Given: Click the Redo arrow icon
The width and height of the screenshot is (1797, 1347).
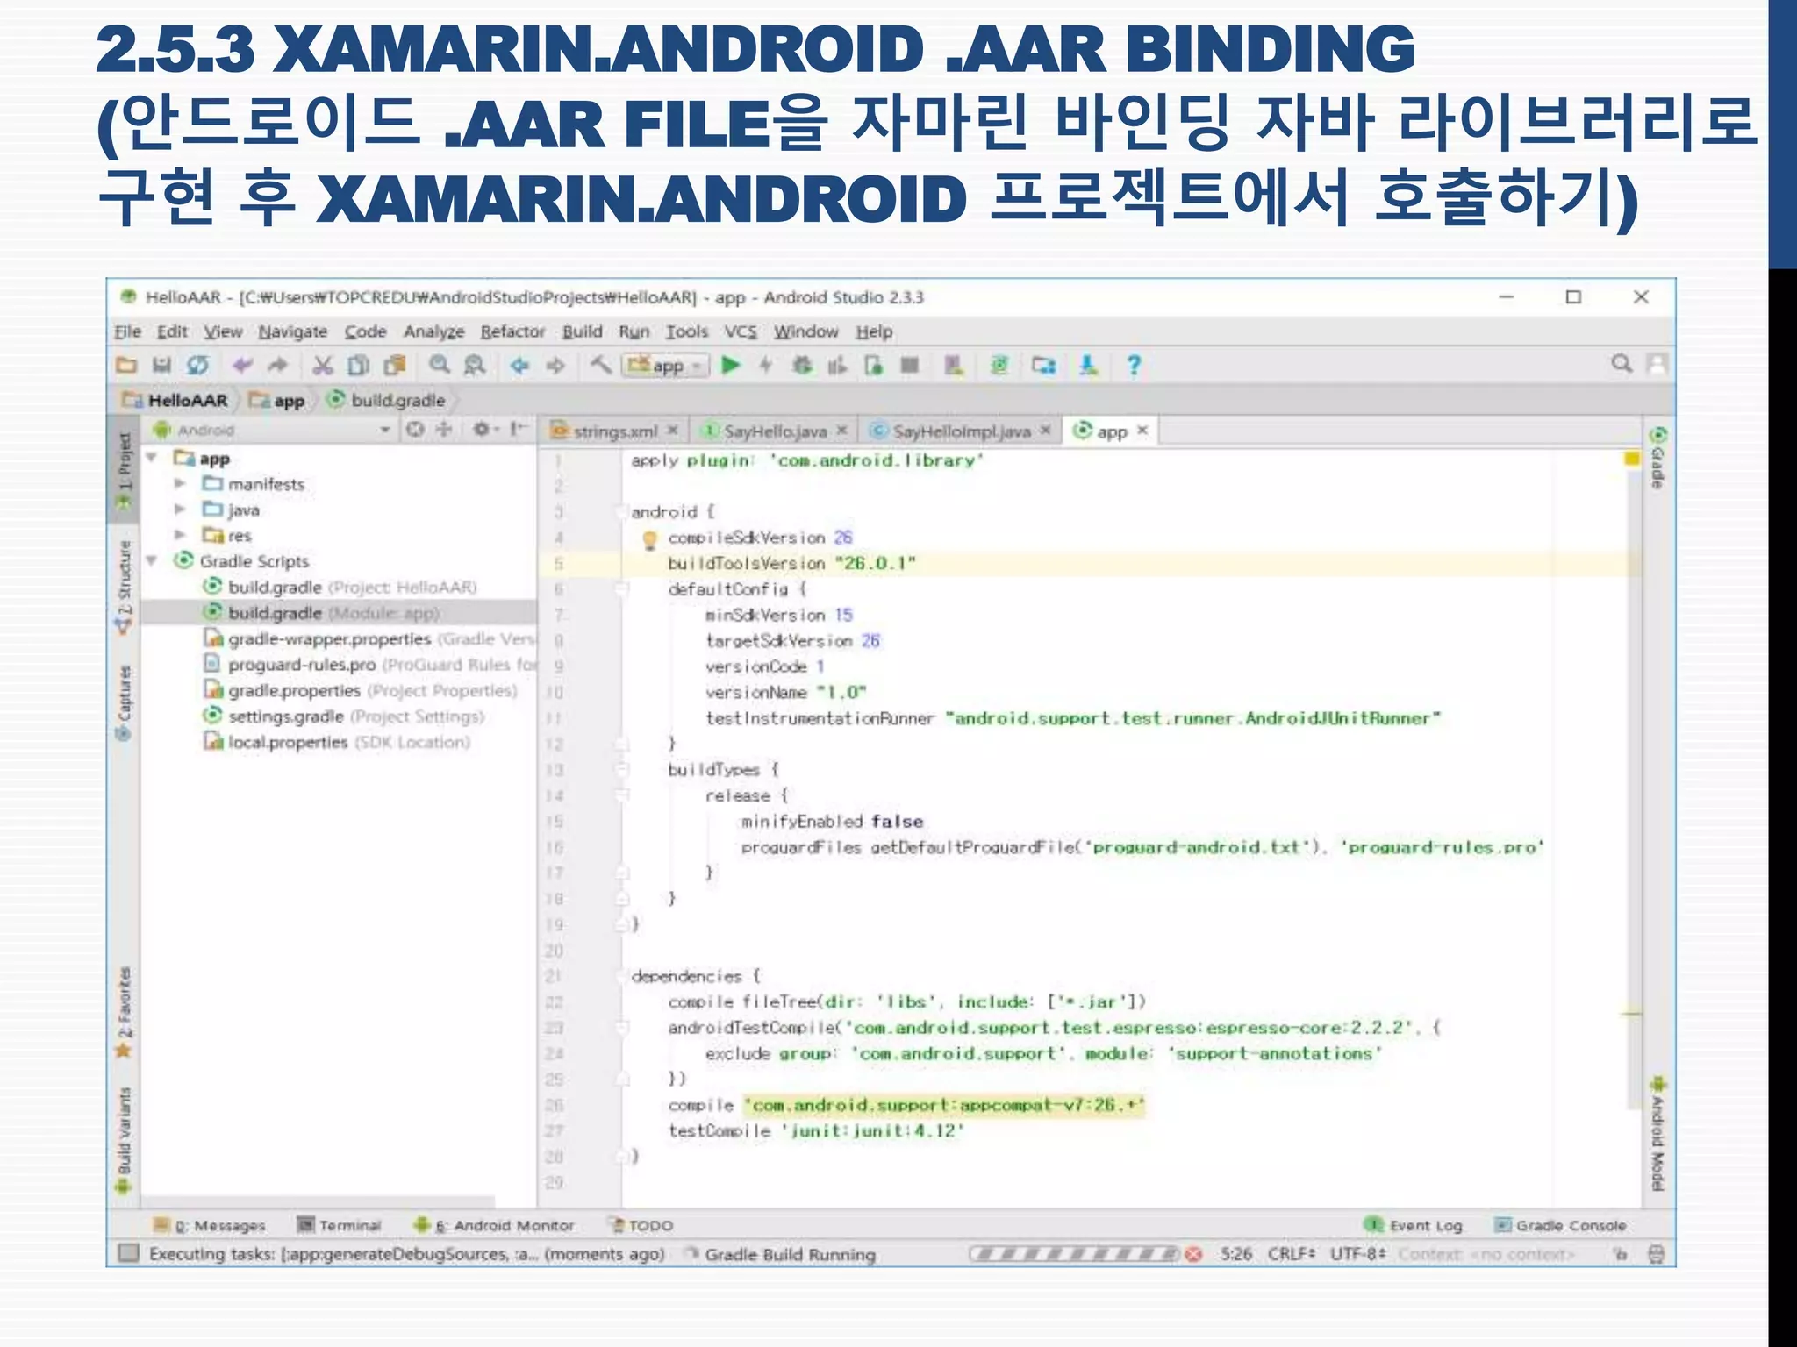Looking at the screenshot, I should point(277,366).
